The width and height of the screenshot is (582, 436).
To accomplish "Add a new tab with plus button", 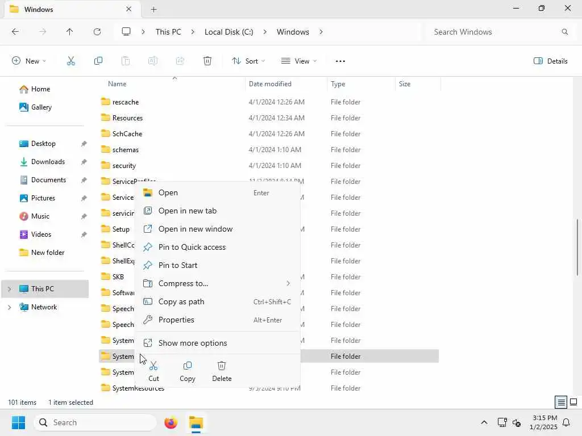I will [153, 9].
